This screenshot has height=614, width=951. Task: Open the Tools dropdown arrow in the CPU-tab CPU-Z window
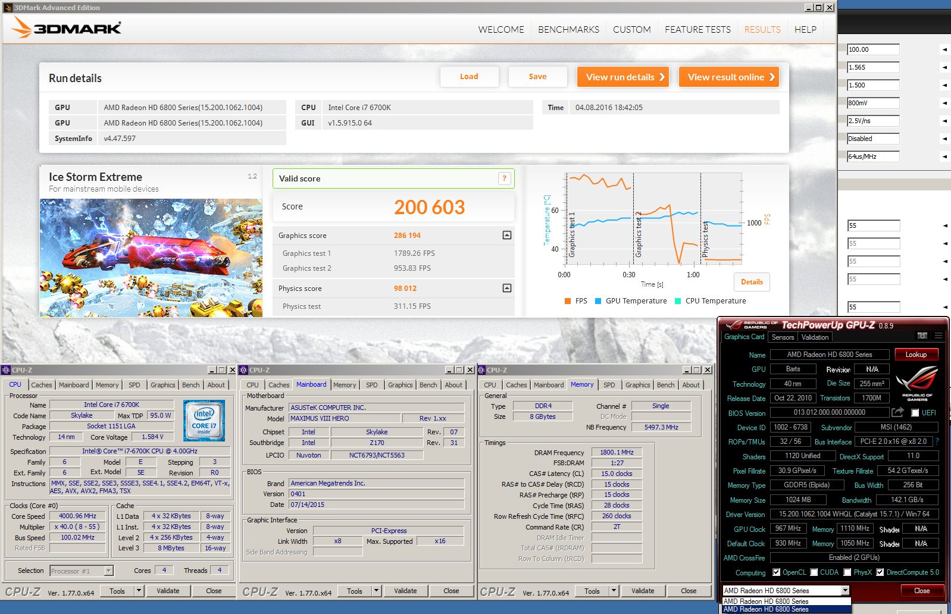pyautogui.click(x=139, y=591)
